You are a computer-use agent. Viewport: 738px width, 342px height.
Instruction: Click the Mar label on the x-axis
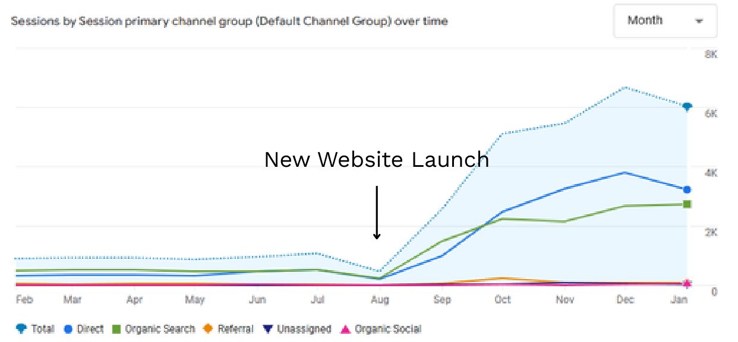pos(72,300)
